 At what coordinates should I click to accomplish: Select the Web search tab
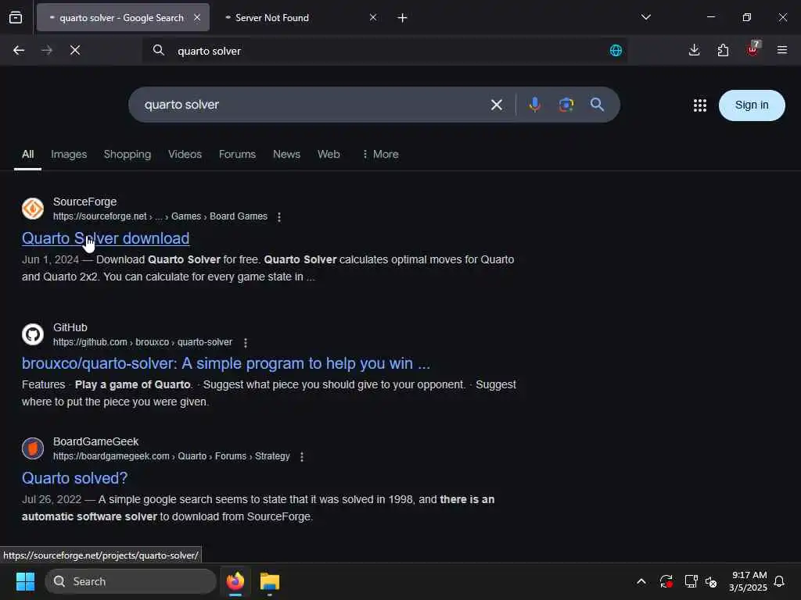329,154
